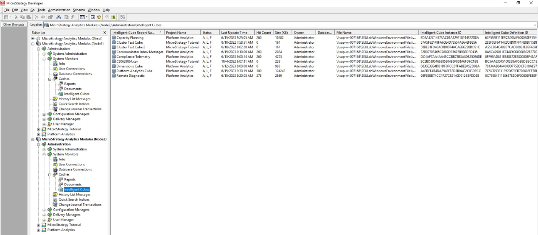Image resolution: width=538 pixels, height=235 pixels.
Task: Sort by Owner column header
Action: 304,32
